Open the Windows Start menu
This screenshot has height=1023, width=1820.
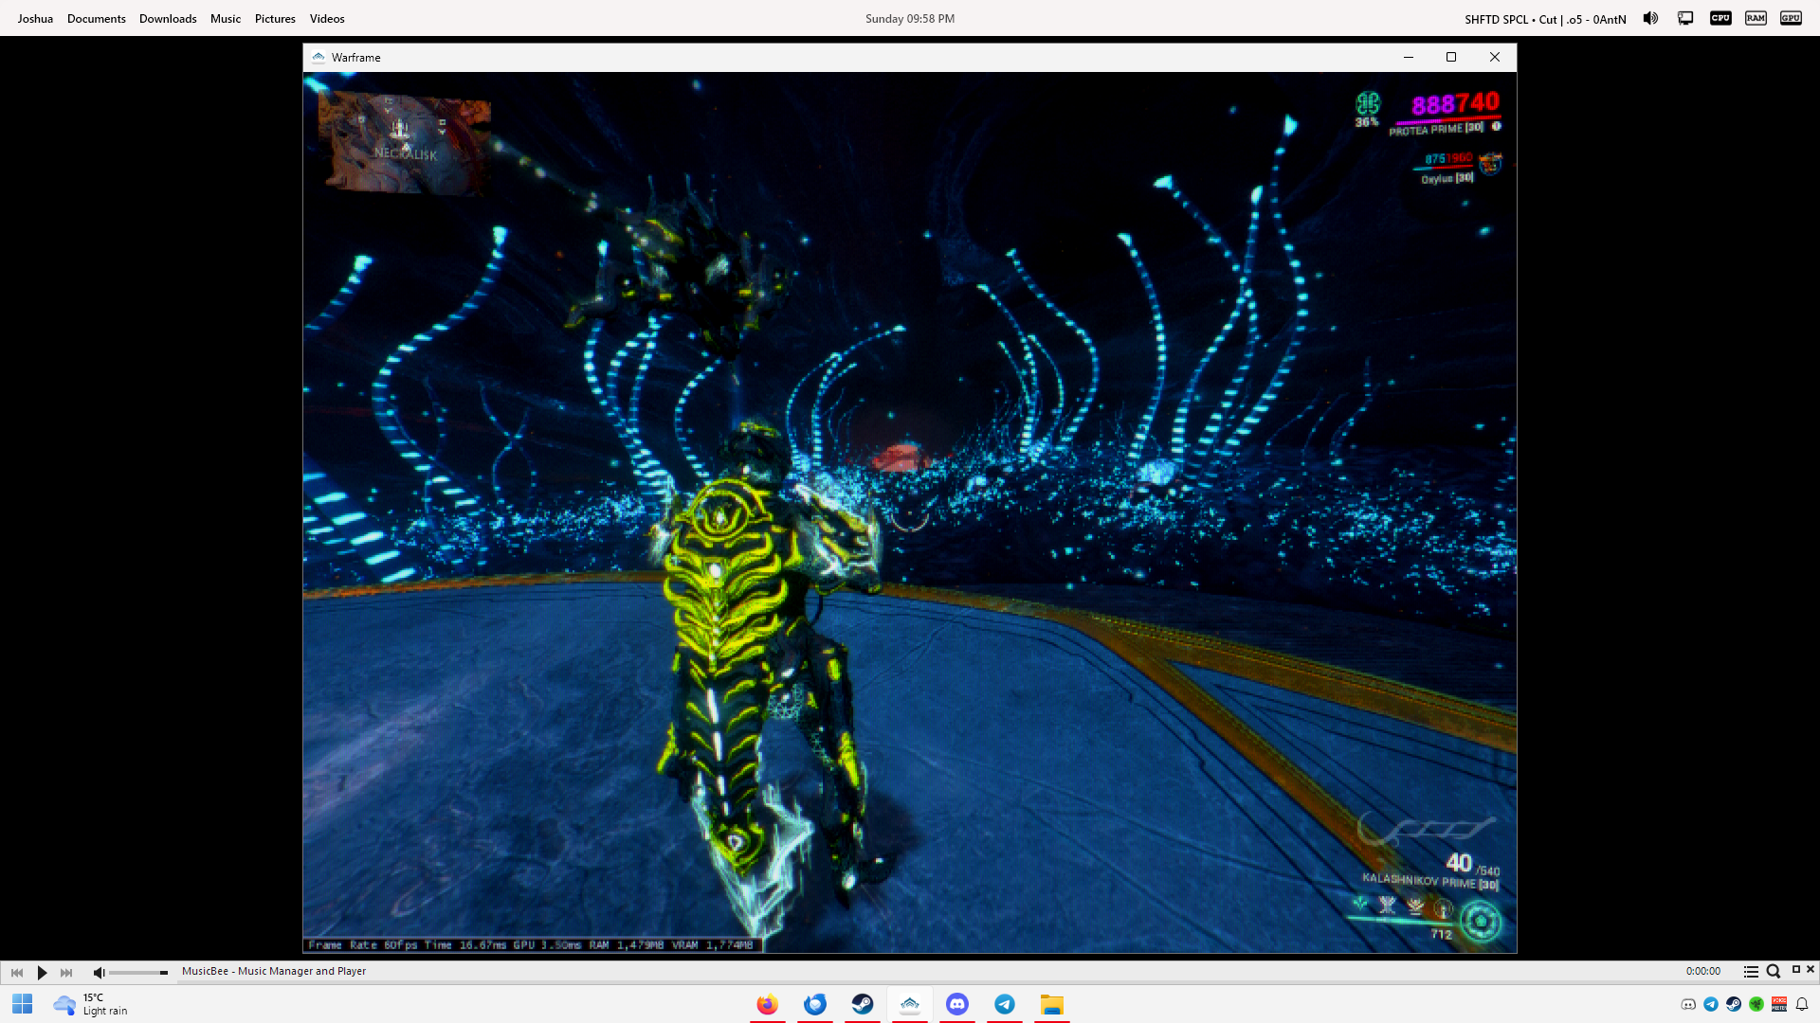point(23,1004)
